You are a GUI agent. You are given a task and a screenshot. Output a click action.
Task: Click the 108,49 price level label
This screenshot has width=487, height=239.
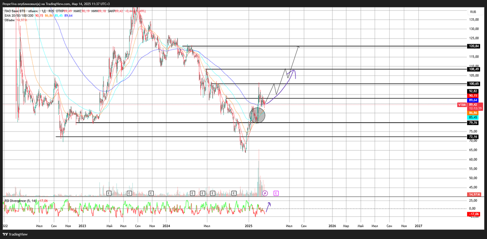[473, 69]
